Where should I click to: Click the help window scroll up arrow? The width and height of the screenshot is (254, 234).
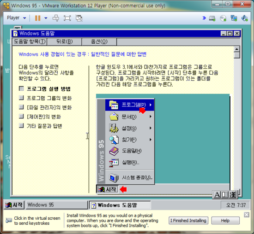(237, 49)
